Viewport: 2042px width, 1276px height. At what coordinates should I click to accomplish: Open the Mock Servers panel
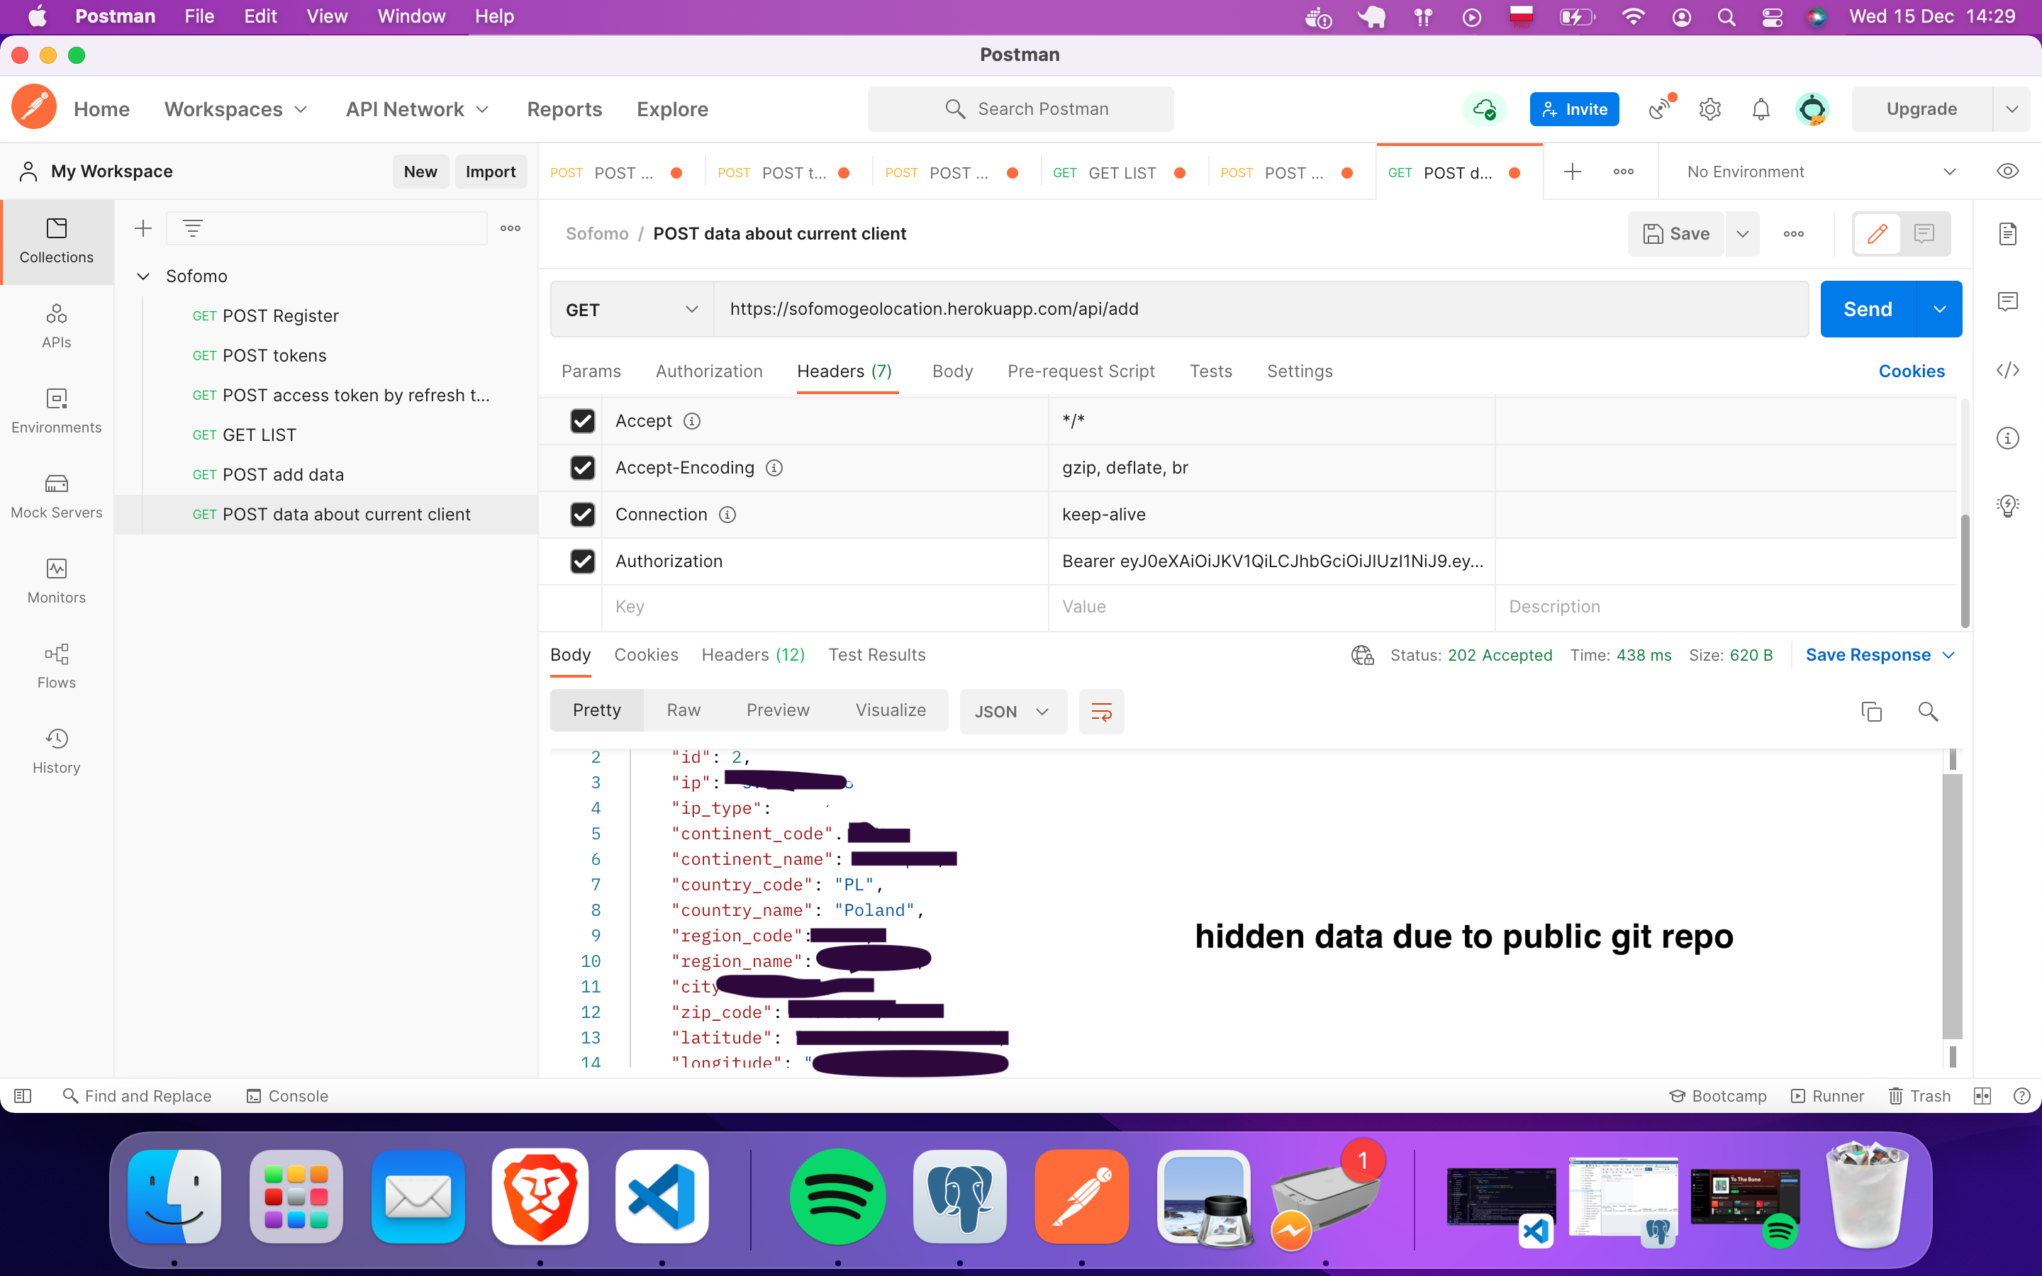click(56, 496)
